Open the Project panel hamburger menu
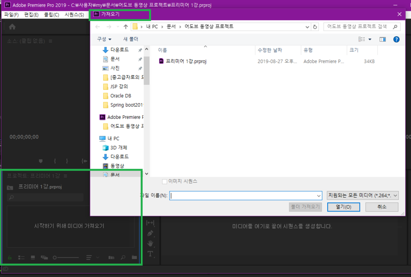Image resolution: width=411 pixels, height=277 pixels. pyautogui.click(x=65, y=176)
